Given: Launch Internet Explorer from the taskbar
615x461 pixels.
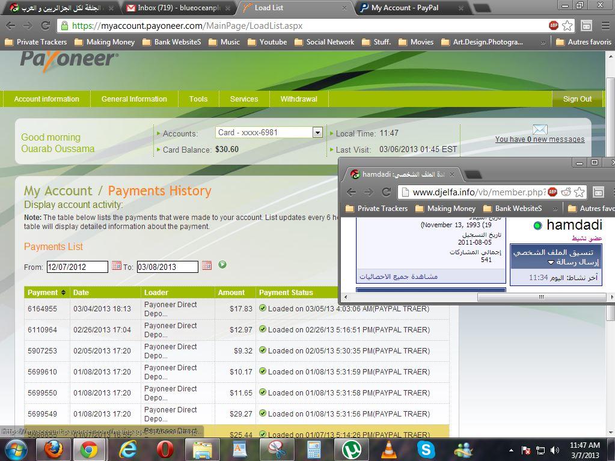Looking at the screenshot, I should [x=128, y=450].
